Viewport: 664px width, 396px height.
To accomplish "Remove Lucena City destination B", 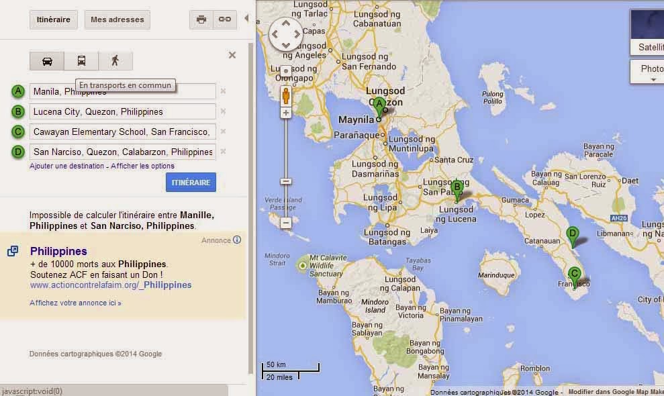I will tap(223, 111).
